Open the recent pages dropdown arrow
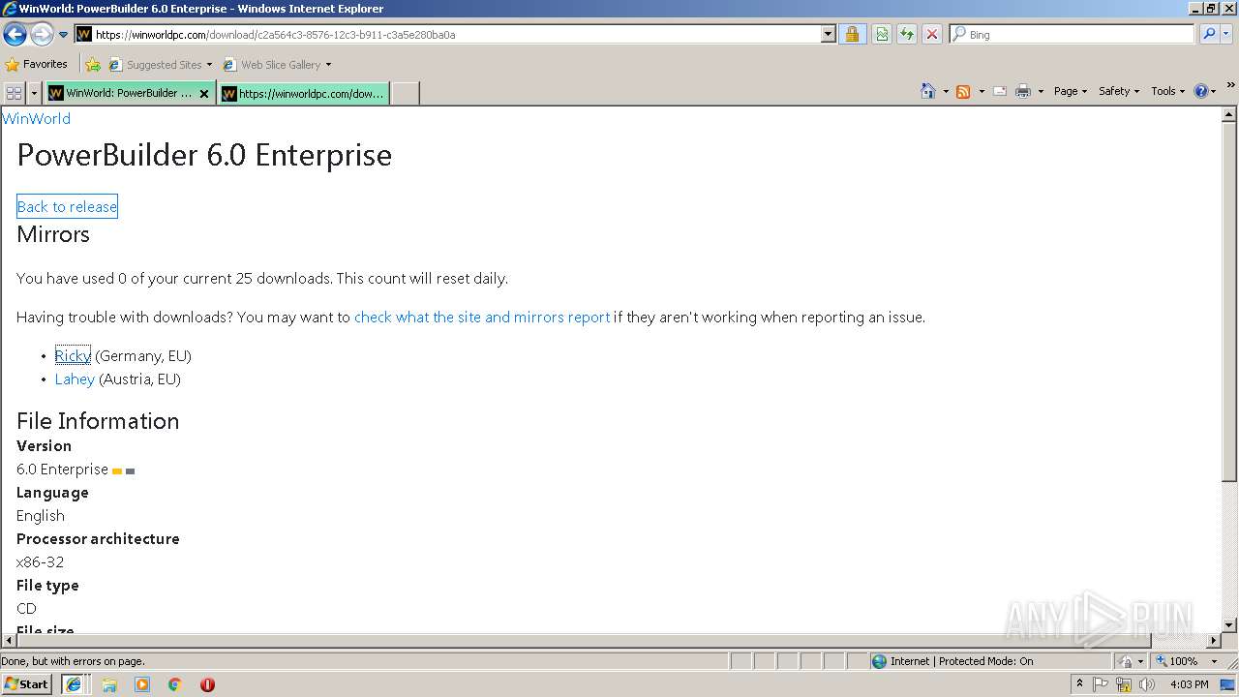Screen dimensions: 1239x697 64,35
